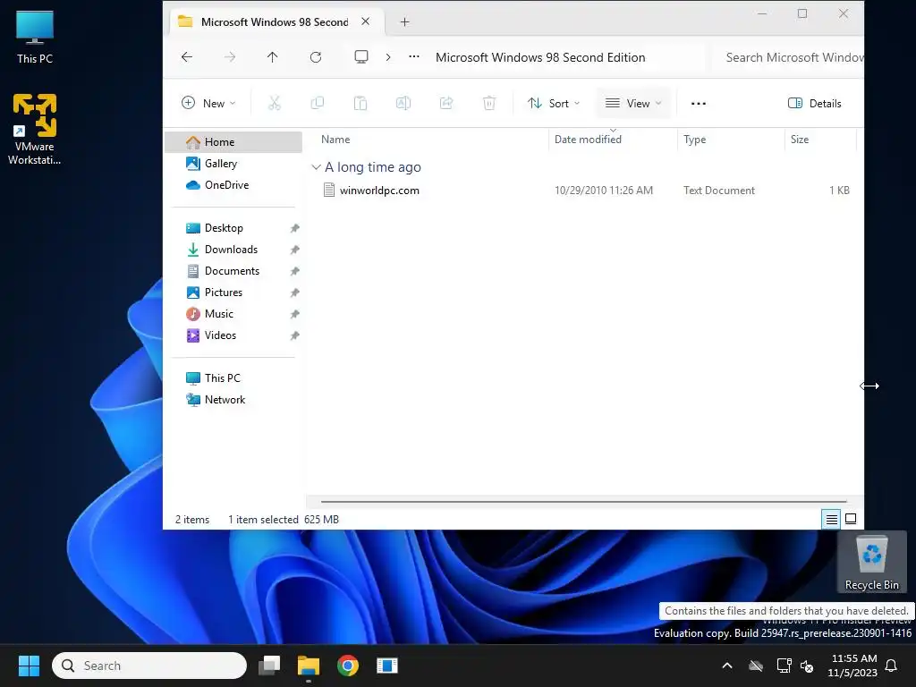
Task: Open the See more toolbar options
Action: (x=698, y=104)
